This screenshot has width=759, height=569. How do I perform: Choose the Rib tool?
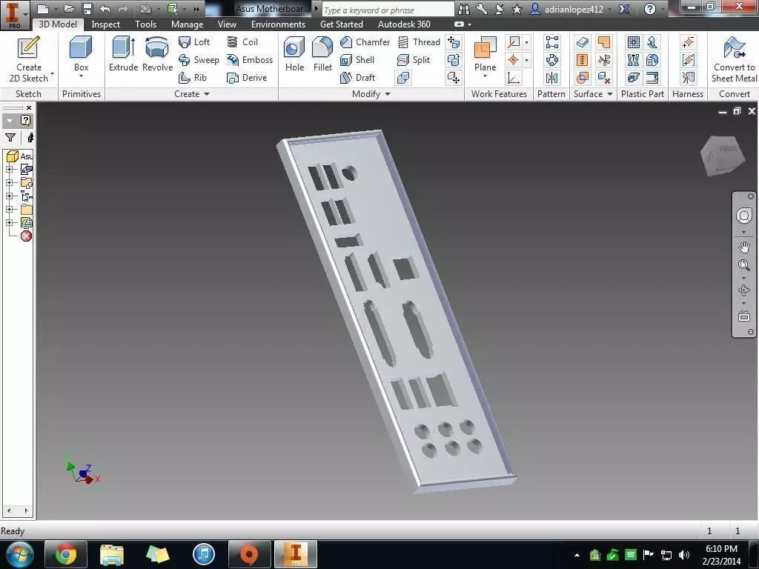[193, 77]
